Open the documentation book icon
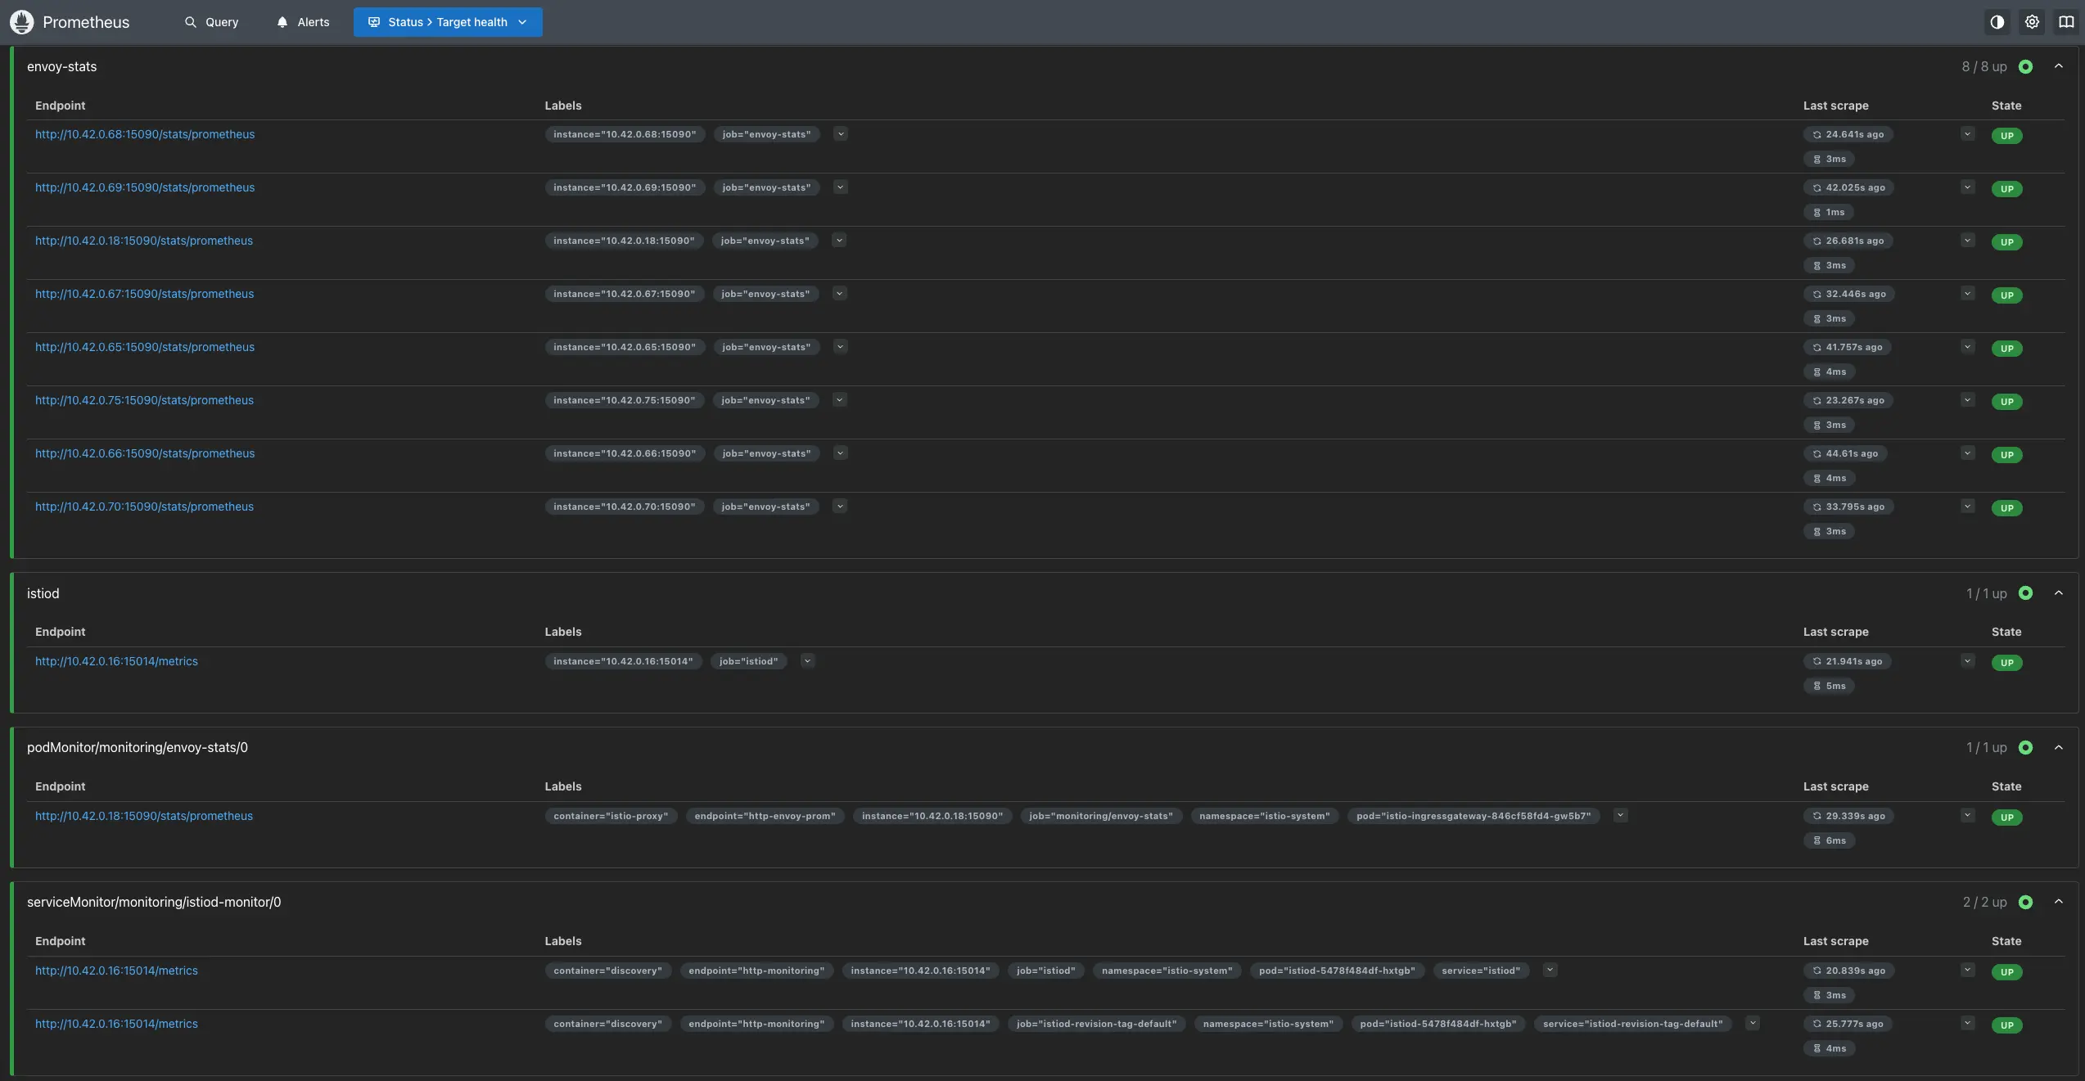2085x1081 pixels. 2066,22
